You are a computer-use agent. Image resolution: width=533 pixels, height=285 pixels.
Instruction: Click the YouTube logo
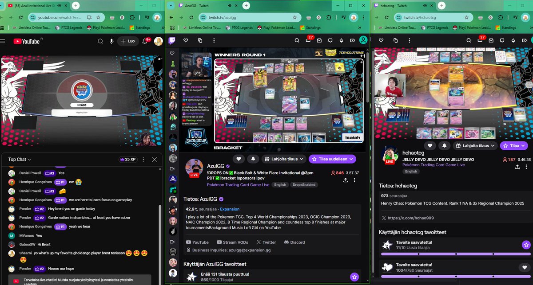[x=27, y=41]
